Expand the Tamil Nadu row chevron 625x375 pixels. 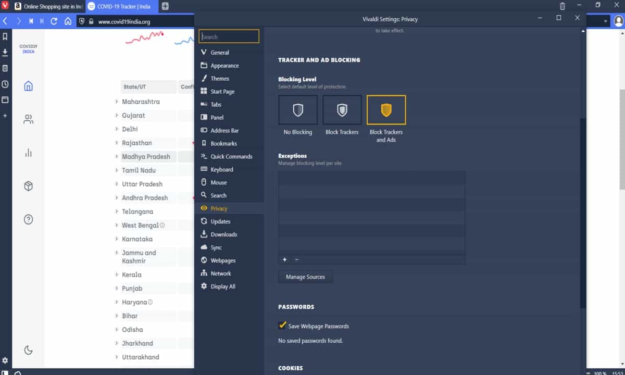tap(117, 170)
